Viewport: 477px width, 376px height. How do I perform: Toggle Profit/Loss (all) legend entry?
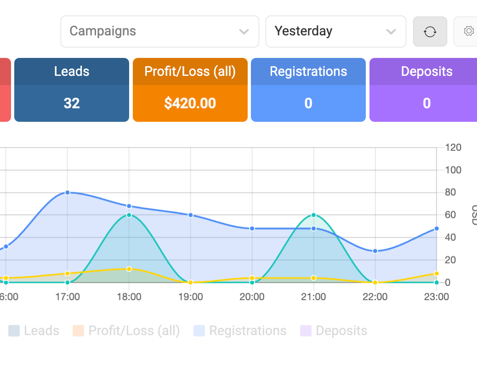[126, 330]
